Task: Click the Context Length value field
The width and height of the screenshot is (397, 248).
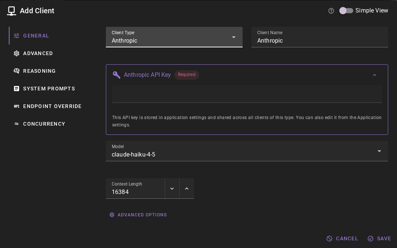Action: 135,188
